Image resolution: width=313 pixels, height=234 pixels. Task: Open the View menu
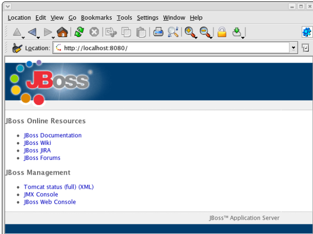pos(57,17)
